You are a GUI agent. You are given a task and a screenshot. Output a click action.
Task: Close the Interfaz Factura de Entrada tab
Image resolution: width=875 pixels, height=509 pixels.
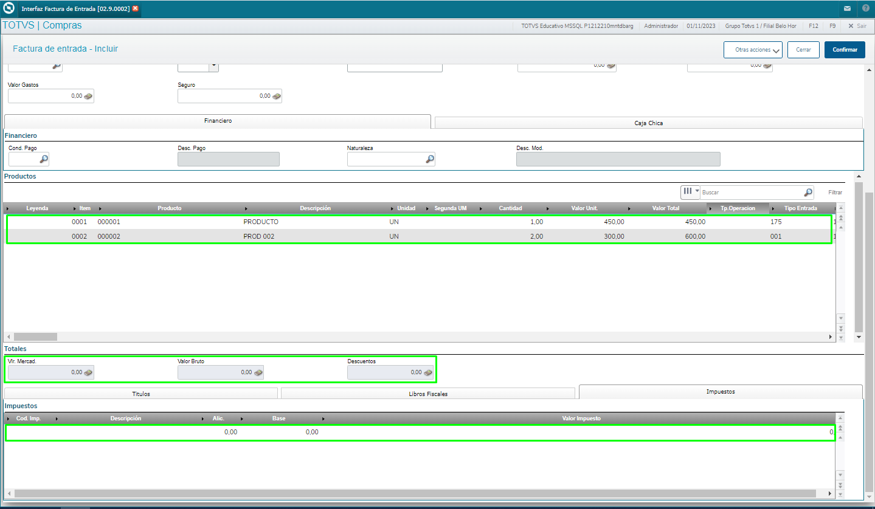coord(135,9)
